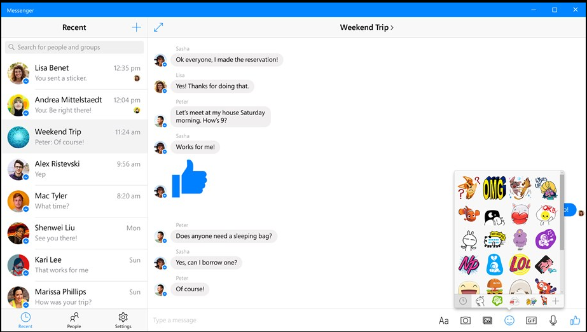
Task: Add sticker packs with plus button
Action: 556,301
